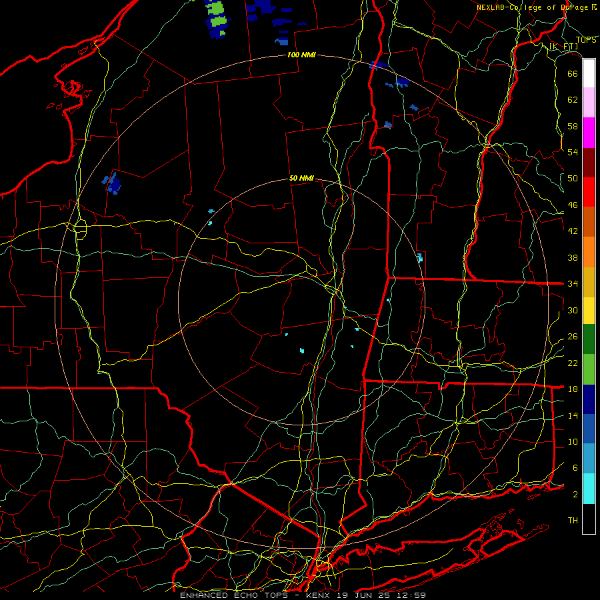Pick the yellow legend swatch
Image resolution: width=600 pixels, height=600 pixels.
click(589, 311)
